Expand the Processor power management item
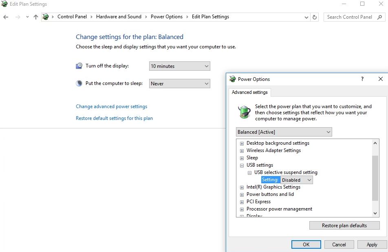 [x=242, y=209]
